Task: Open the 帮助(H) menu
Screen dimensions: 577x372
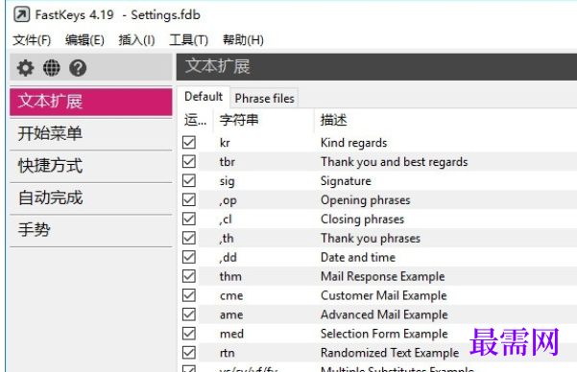Action: [243, 39]
